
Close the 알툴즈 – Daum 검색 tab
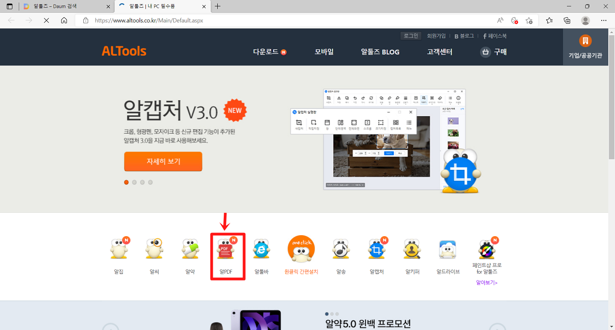[x=108, y=6]
